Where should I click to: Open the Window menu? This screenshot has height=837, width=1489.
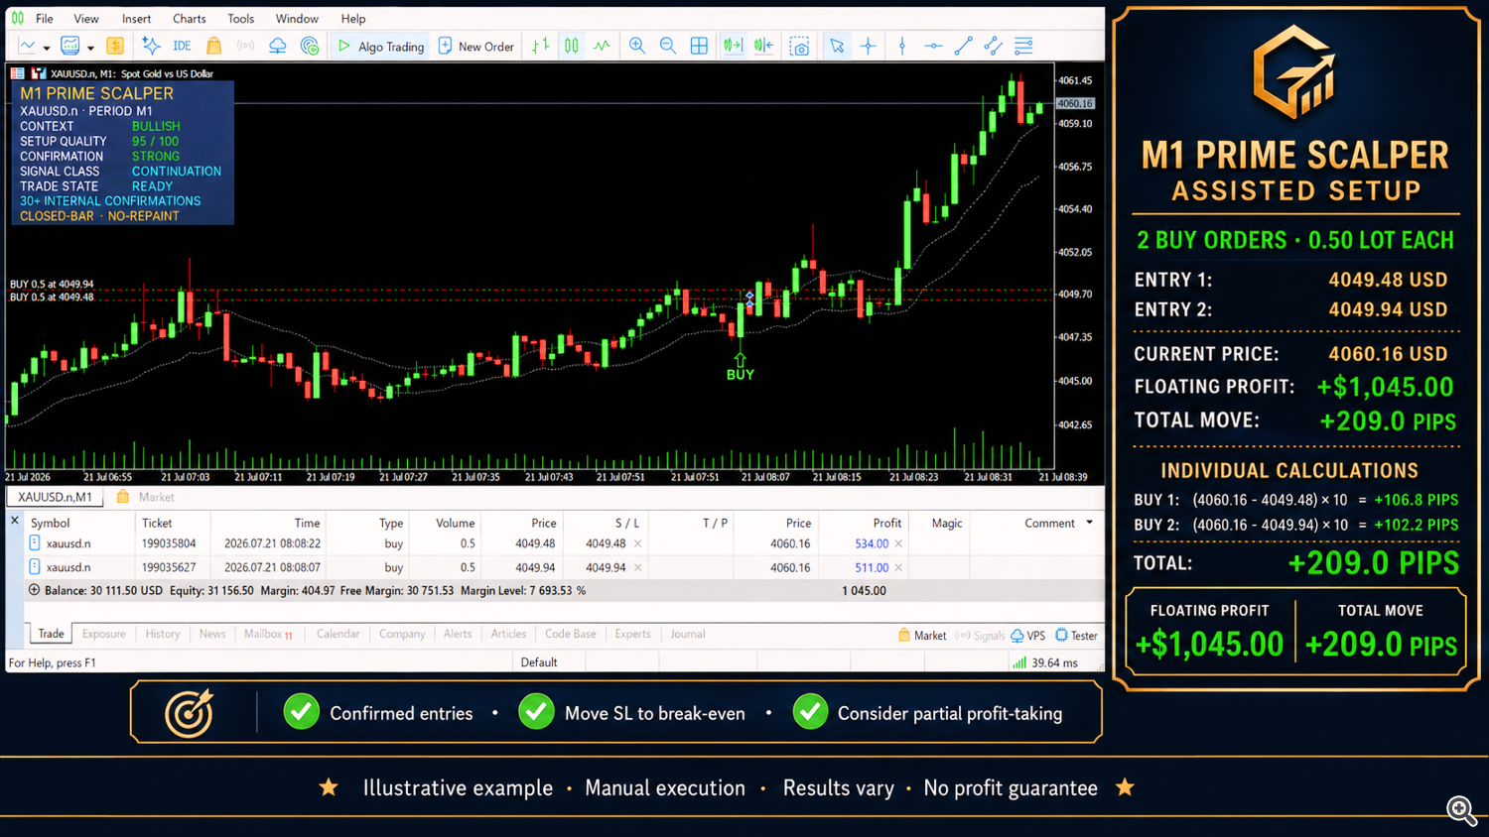[x=297, y=19]
